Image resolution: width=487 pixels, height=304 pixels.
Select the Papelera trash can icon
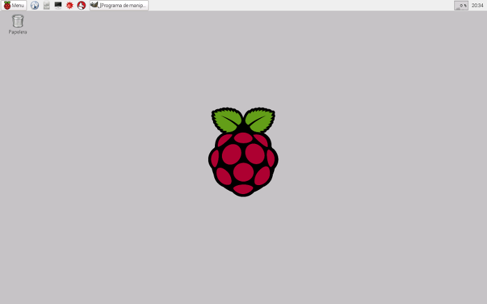click(x=18, y=21)
